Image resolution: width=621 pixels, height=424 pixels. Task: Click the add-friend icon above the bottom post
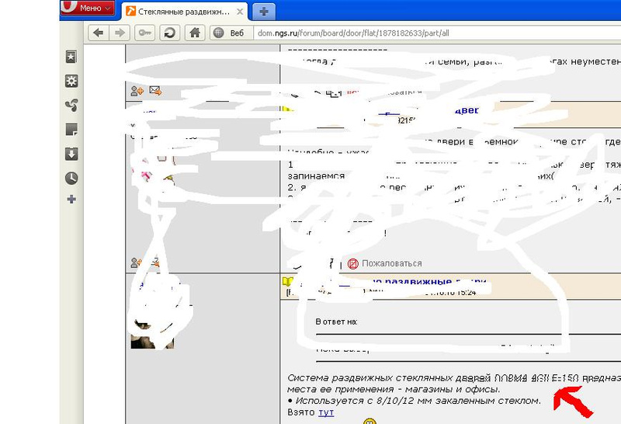pos(136,262)
